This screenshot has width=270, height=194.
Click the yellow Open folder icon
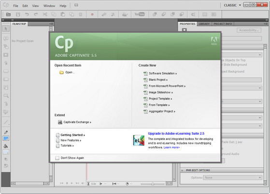point(61,72)
